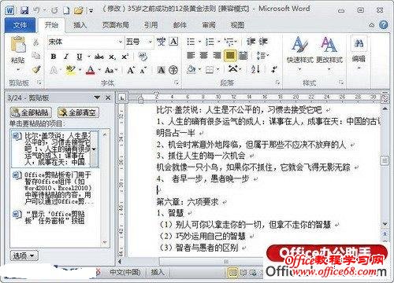
Task: Click the Undo arrow in title bar
Action: point(36,10)
